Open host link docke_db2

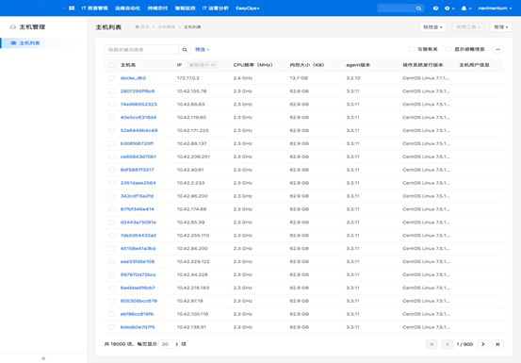pos(133,78)
